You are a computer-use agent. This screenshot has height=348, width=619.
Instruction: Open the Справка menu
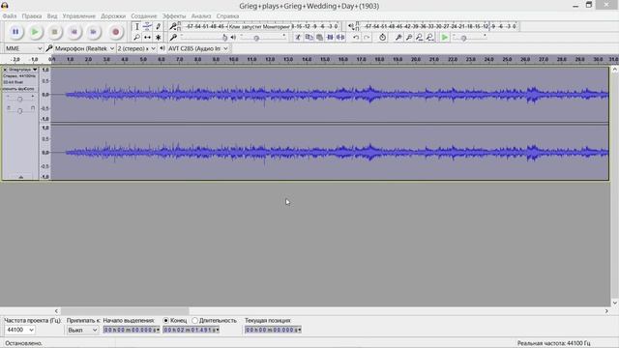tap(228, 16)
